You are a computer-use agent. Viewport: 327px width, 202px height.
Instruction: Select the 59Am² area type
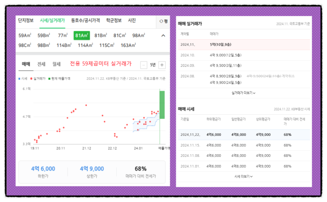25,35
